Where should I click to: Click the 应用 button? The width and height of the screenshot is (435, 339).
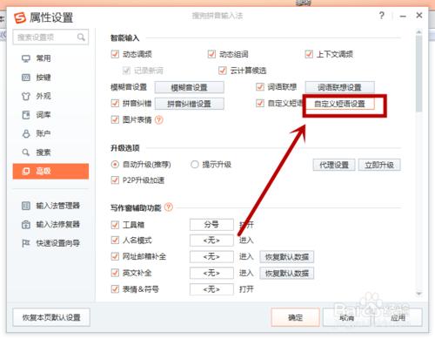pyautogui.click(x=398, y=317)
